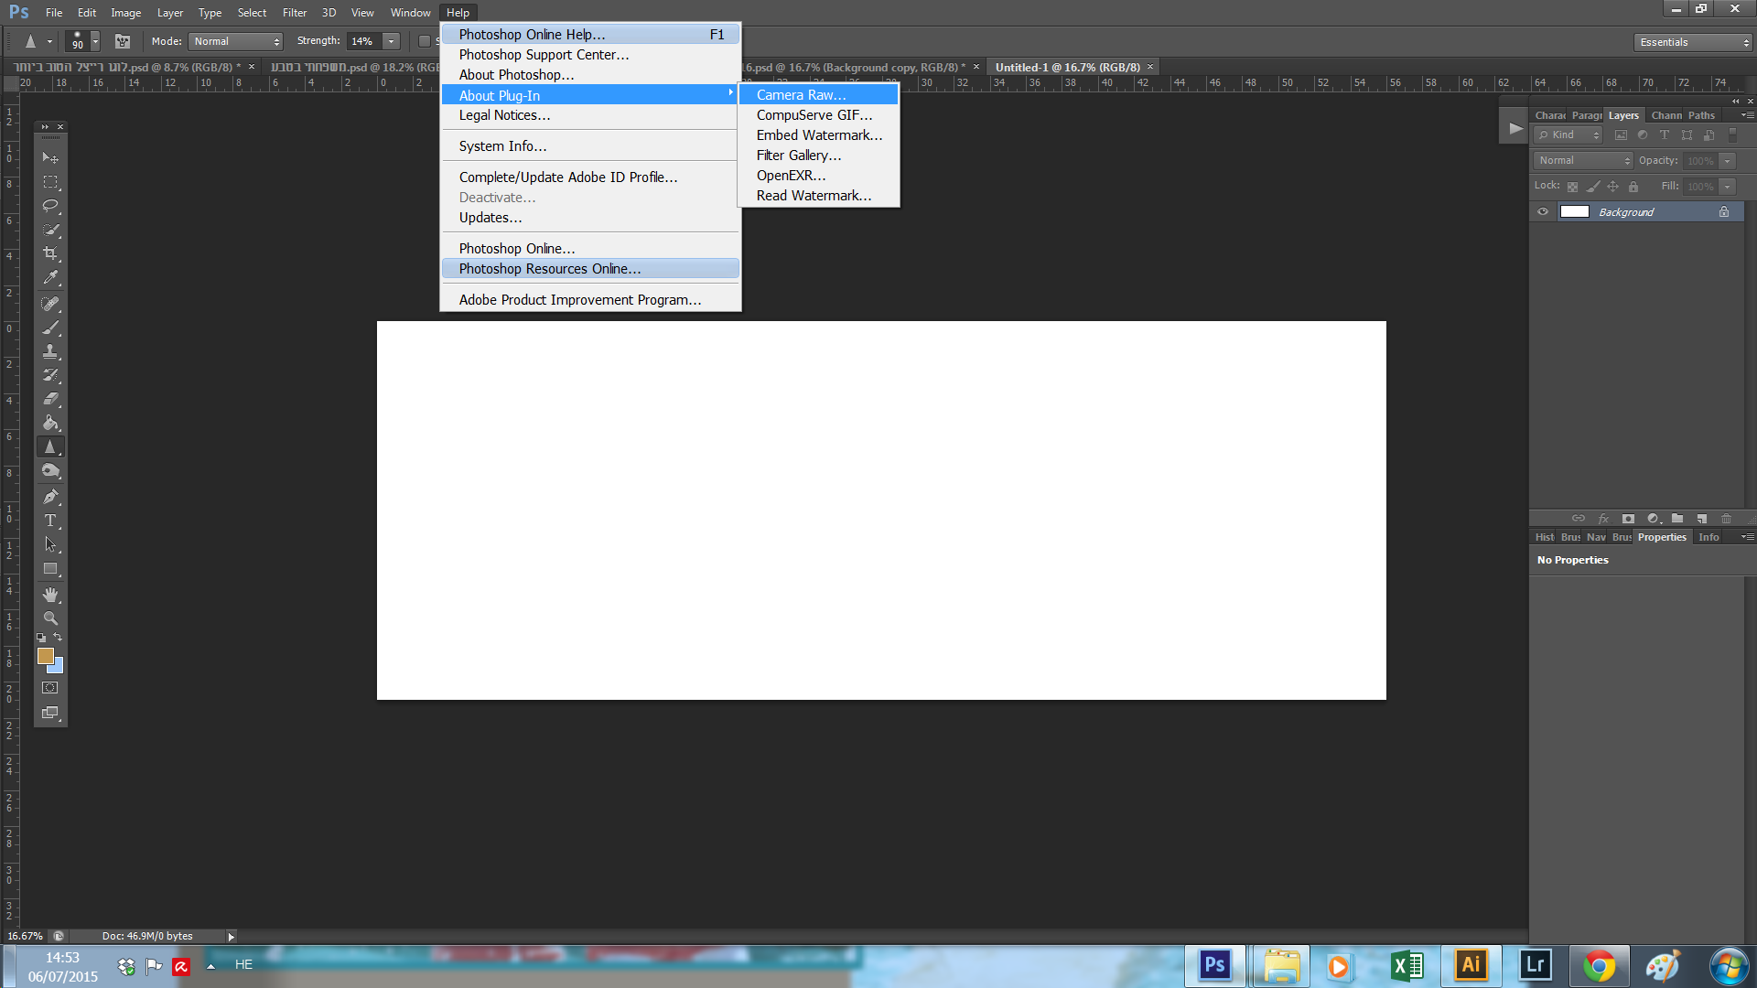
Task: Open the Essentials workspace dropdown
Action: [1693, 42]
